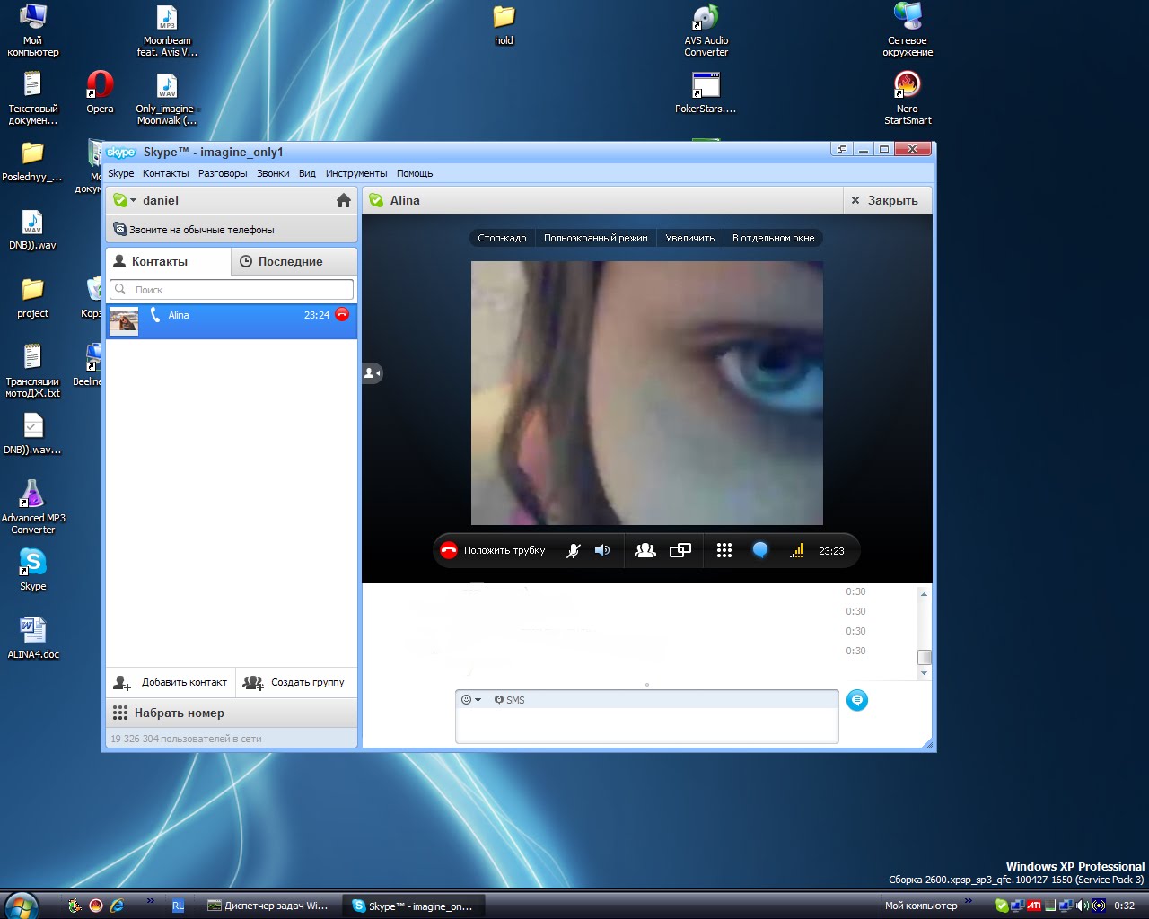Open the Разговоры menu
1149x919 pixels.
pos(223,173)
